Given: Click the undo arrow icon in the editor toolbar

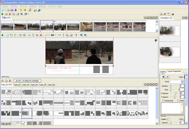Looking at the screenshot, I should pos(20,35).
